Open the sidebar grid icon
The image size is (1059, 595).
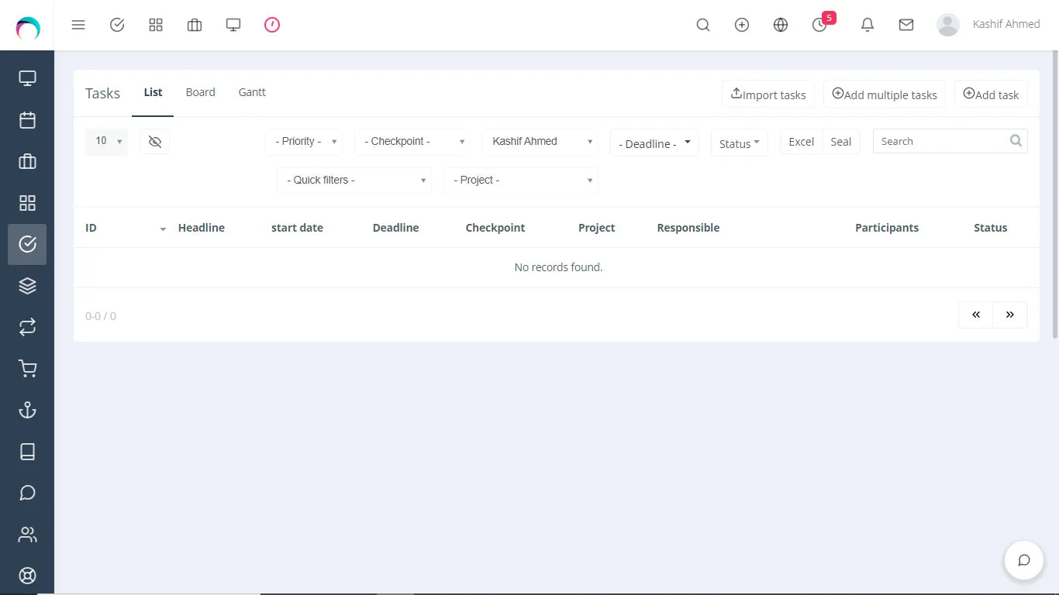[x=27, y=203]
